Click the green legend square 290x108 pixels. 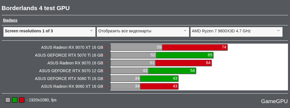tap(15, 100)
